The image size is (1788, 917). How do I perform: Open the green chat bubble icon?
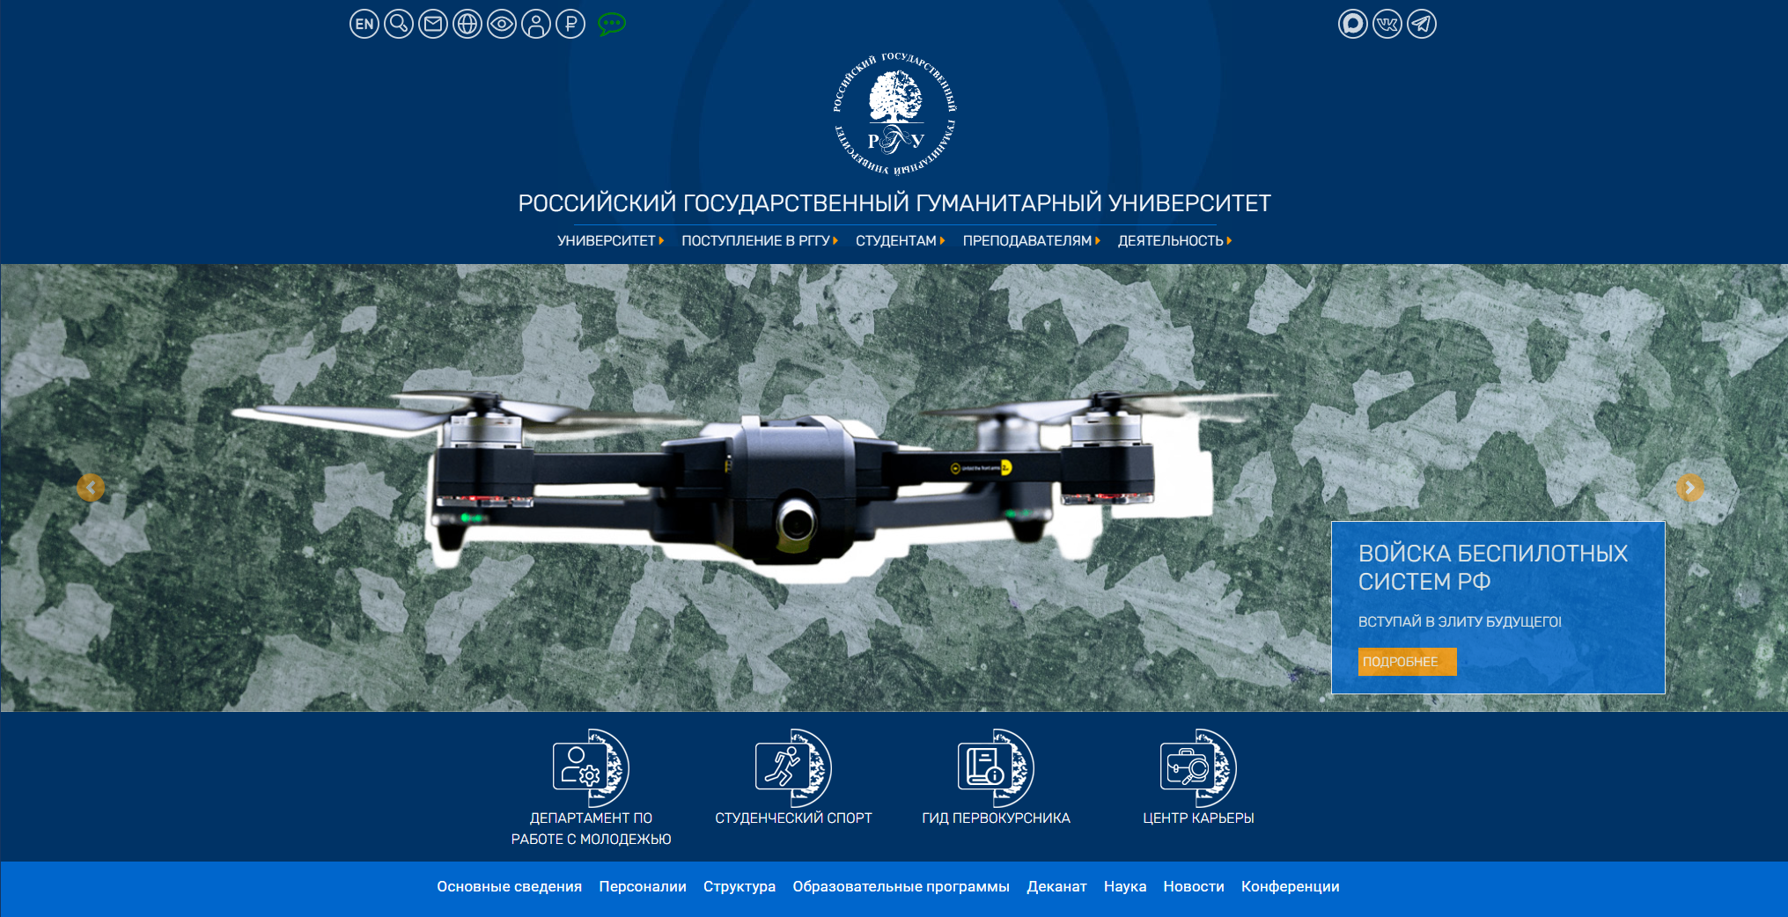coord(612,24)
